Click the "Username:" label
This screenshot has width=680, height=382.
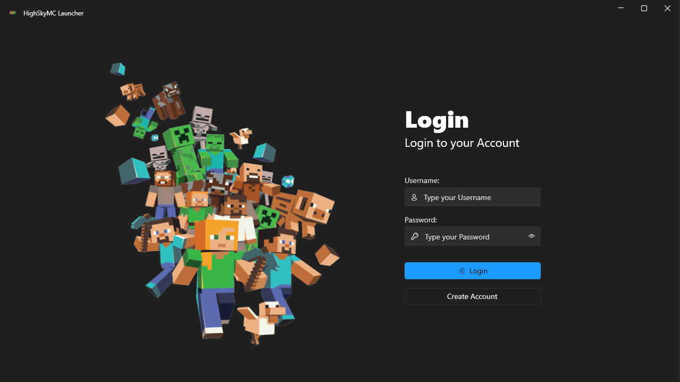pyautogui.click(x=422, y=181)
